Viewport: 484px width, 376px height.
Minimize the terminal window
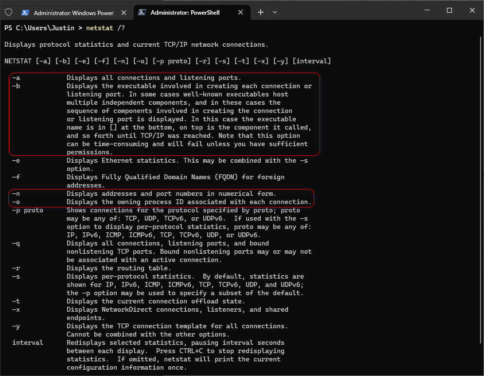pos(427,10)
